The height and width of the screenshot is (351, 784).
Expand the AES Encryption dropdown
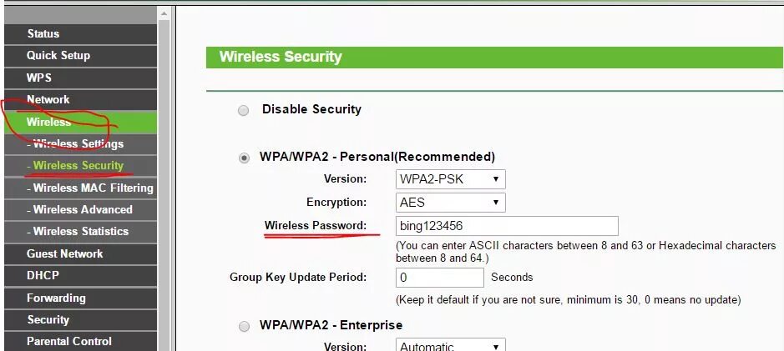click(x=451, y=203)
